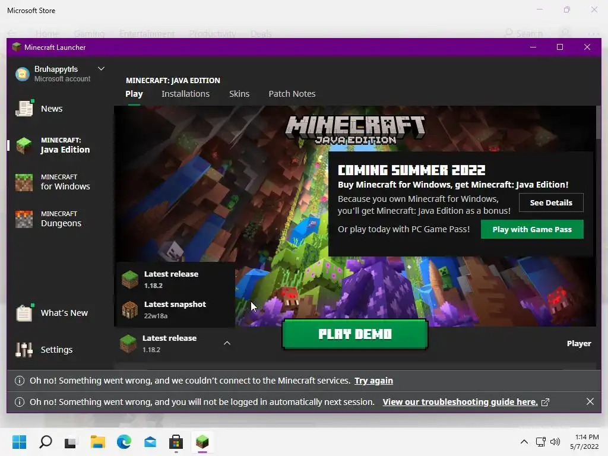Open the clock and date panel

(584, 442)
